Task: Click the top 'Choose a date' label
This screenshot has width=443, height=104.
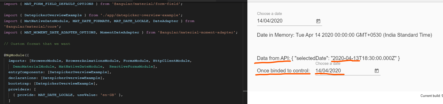Action: 269,14
